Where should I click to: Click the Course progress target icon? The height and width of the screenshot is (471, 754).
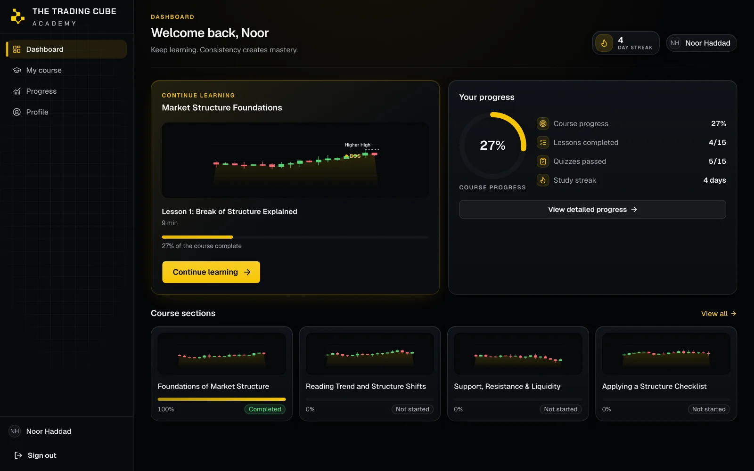543,124
